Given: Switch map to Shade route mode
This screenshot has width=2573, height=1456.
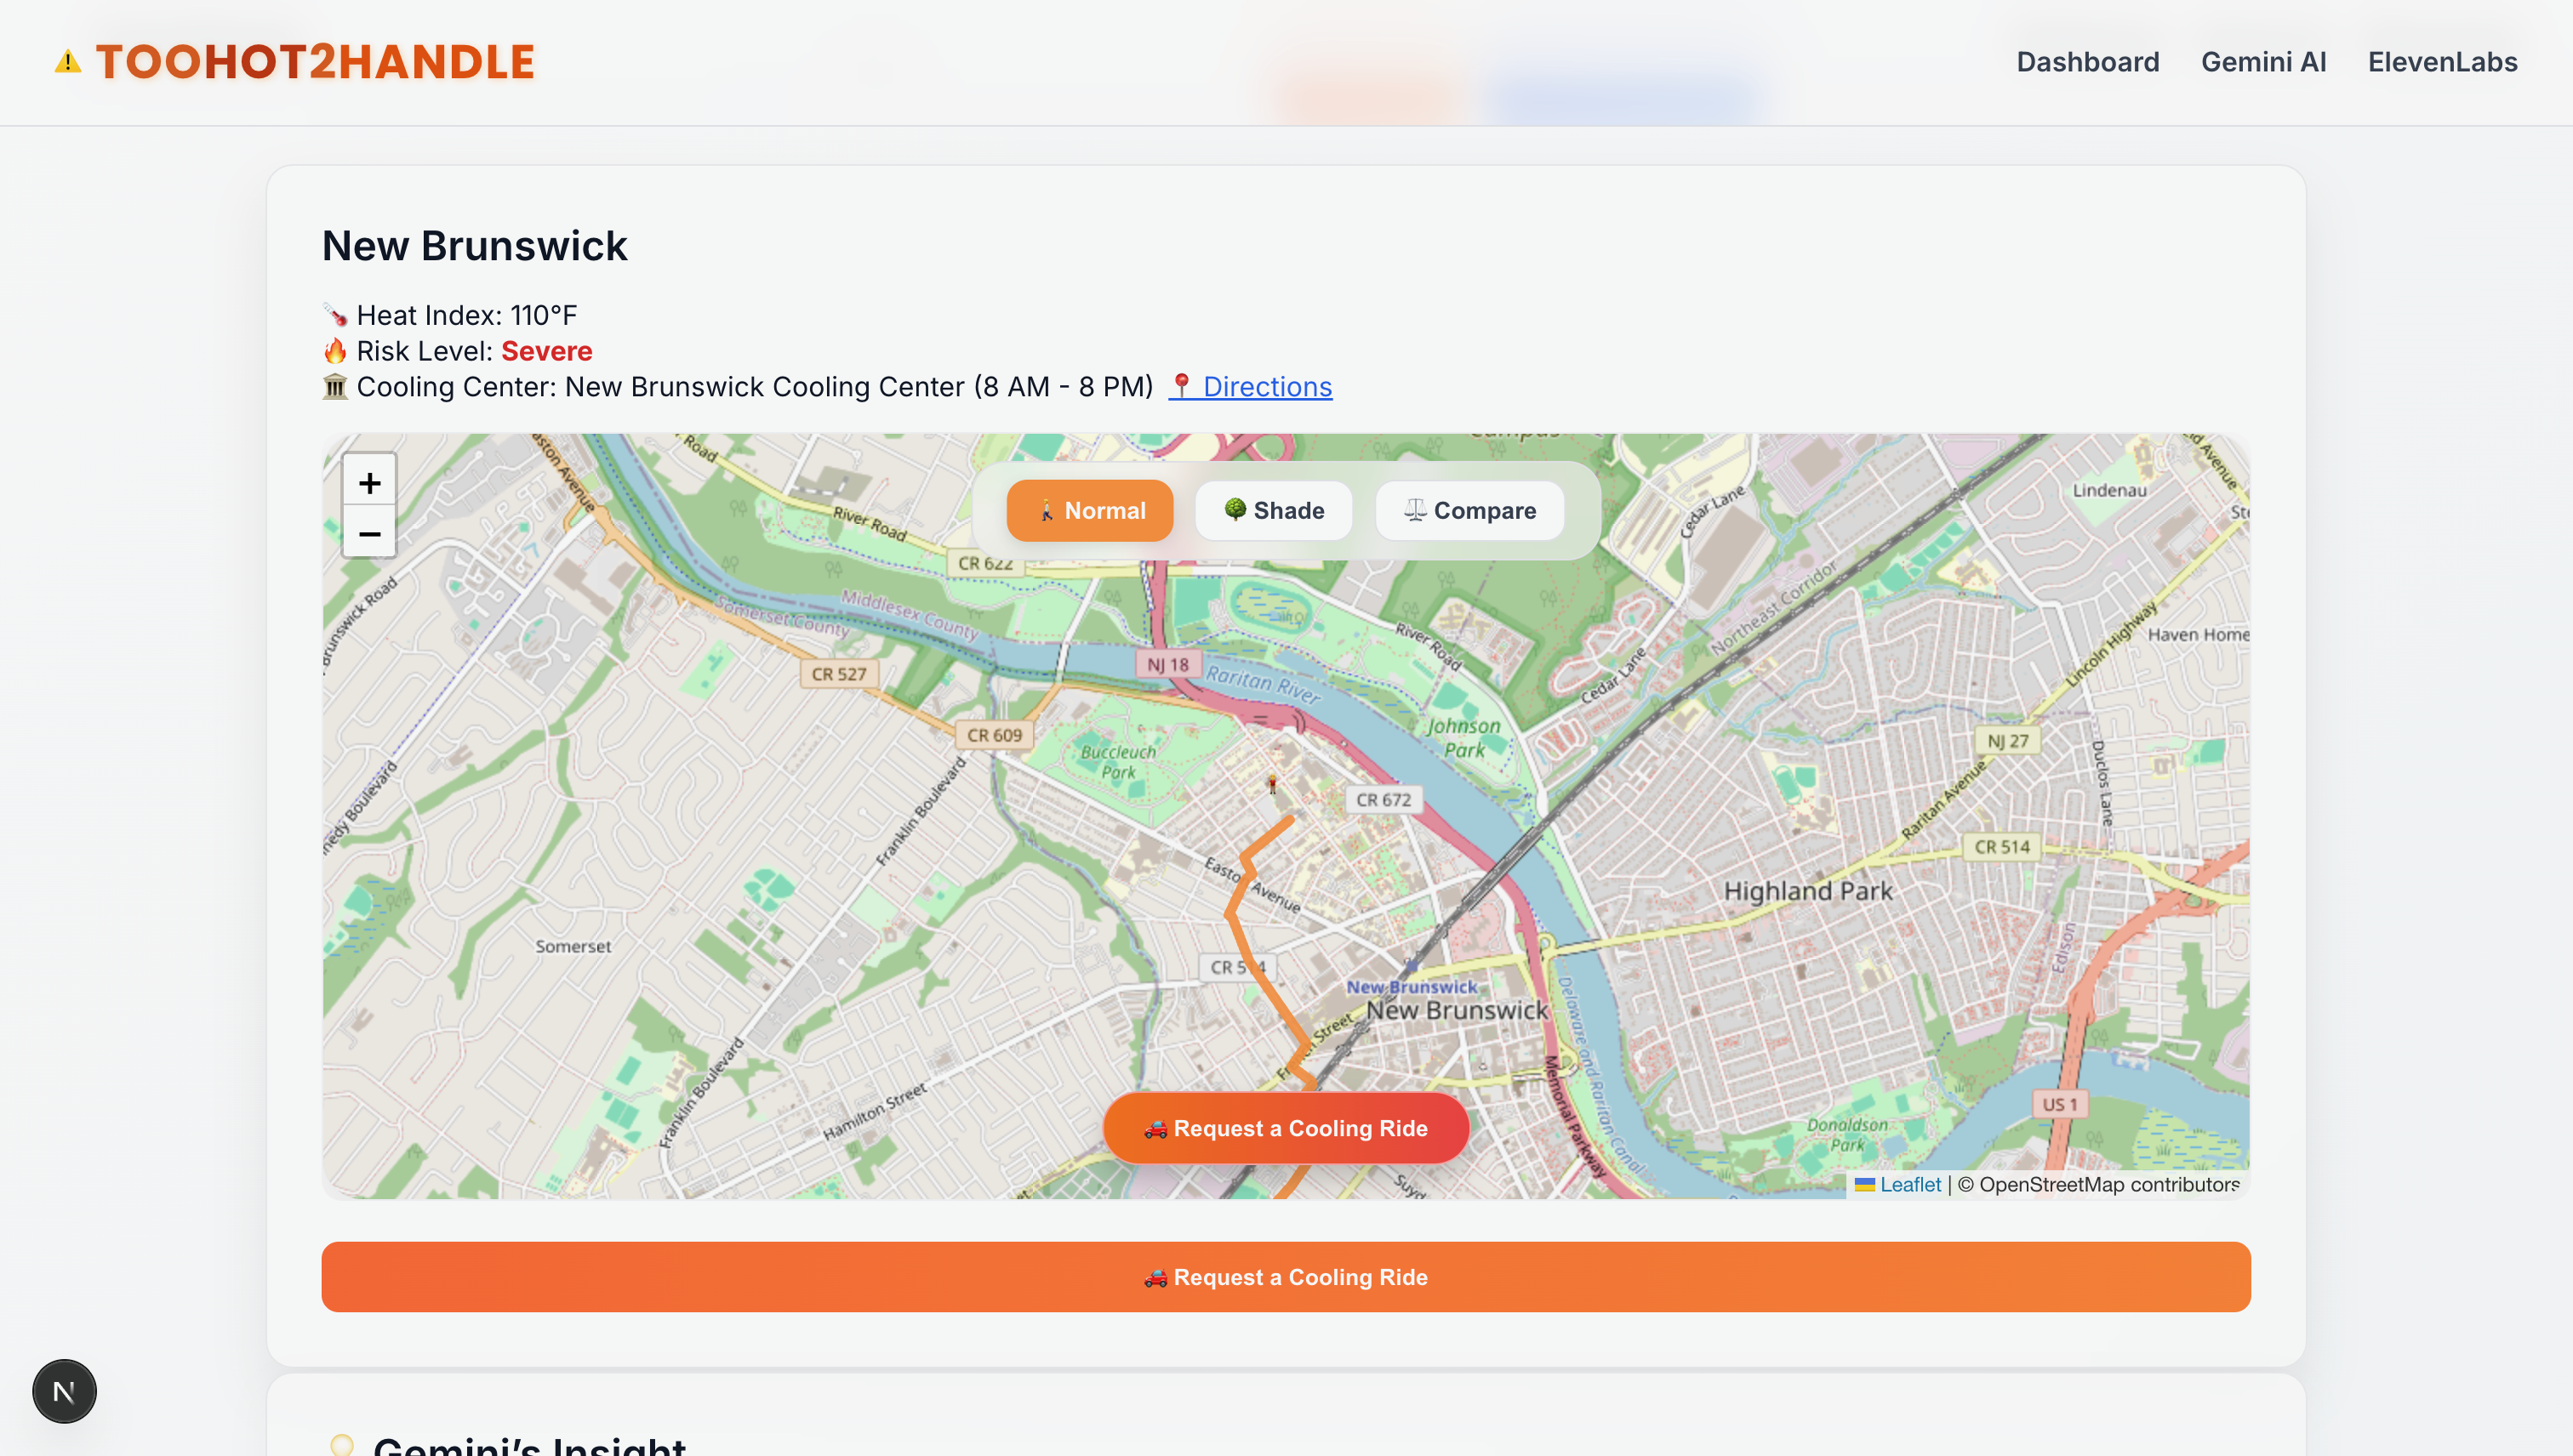Looking at the screenshot, I should [x=1274, y=511].
